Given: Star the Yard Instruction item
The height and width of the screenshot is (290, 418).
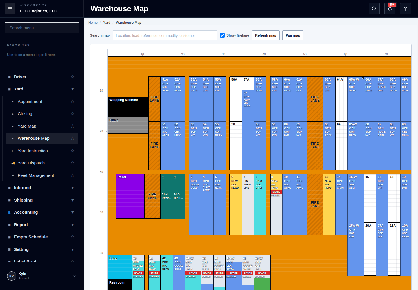Looking at the screenshot, I should point(73,151).
